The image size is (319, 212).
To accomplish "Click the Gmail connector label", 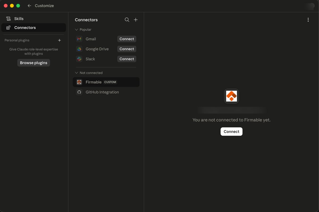I will [91, 39].
